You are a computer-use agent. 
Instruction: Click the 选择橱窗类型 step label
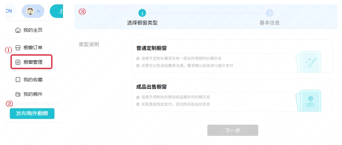tap(142, 23)
